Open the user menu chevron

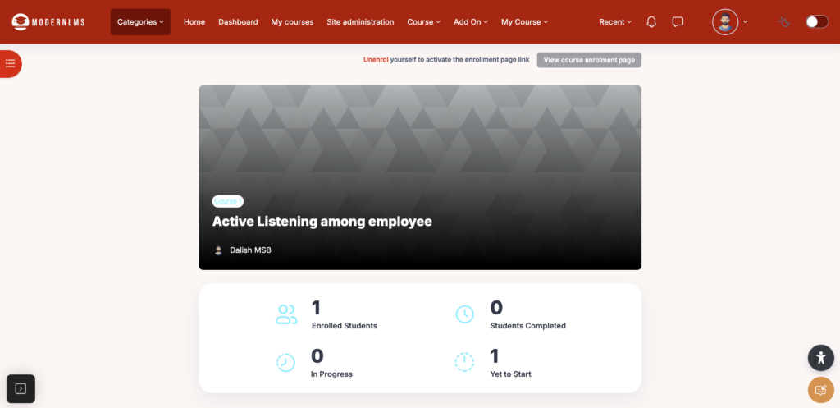[745, 22]
